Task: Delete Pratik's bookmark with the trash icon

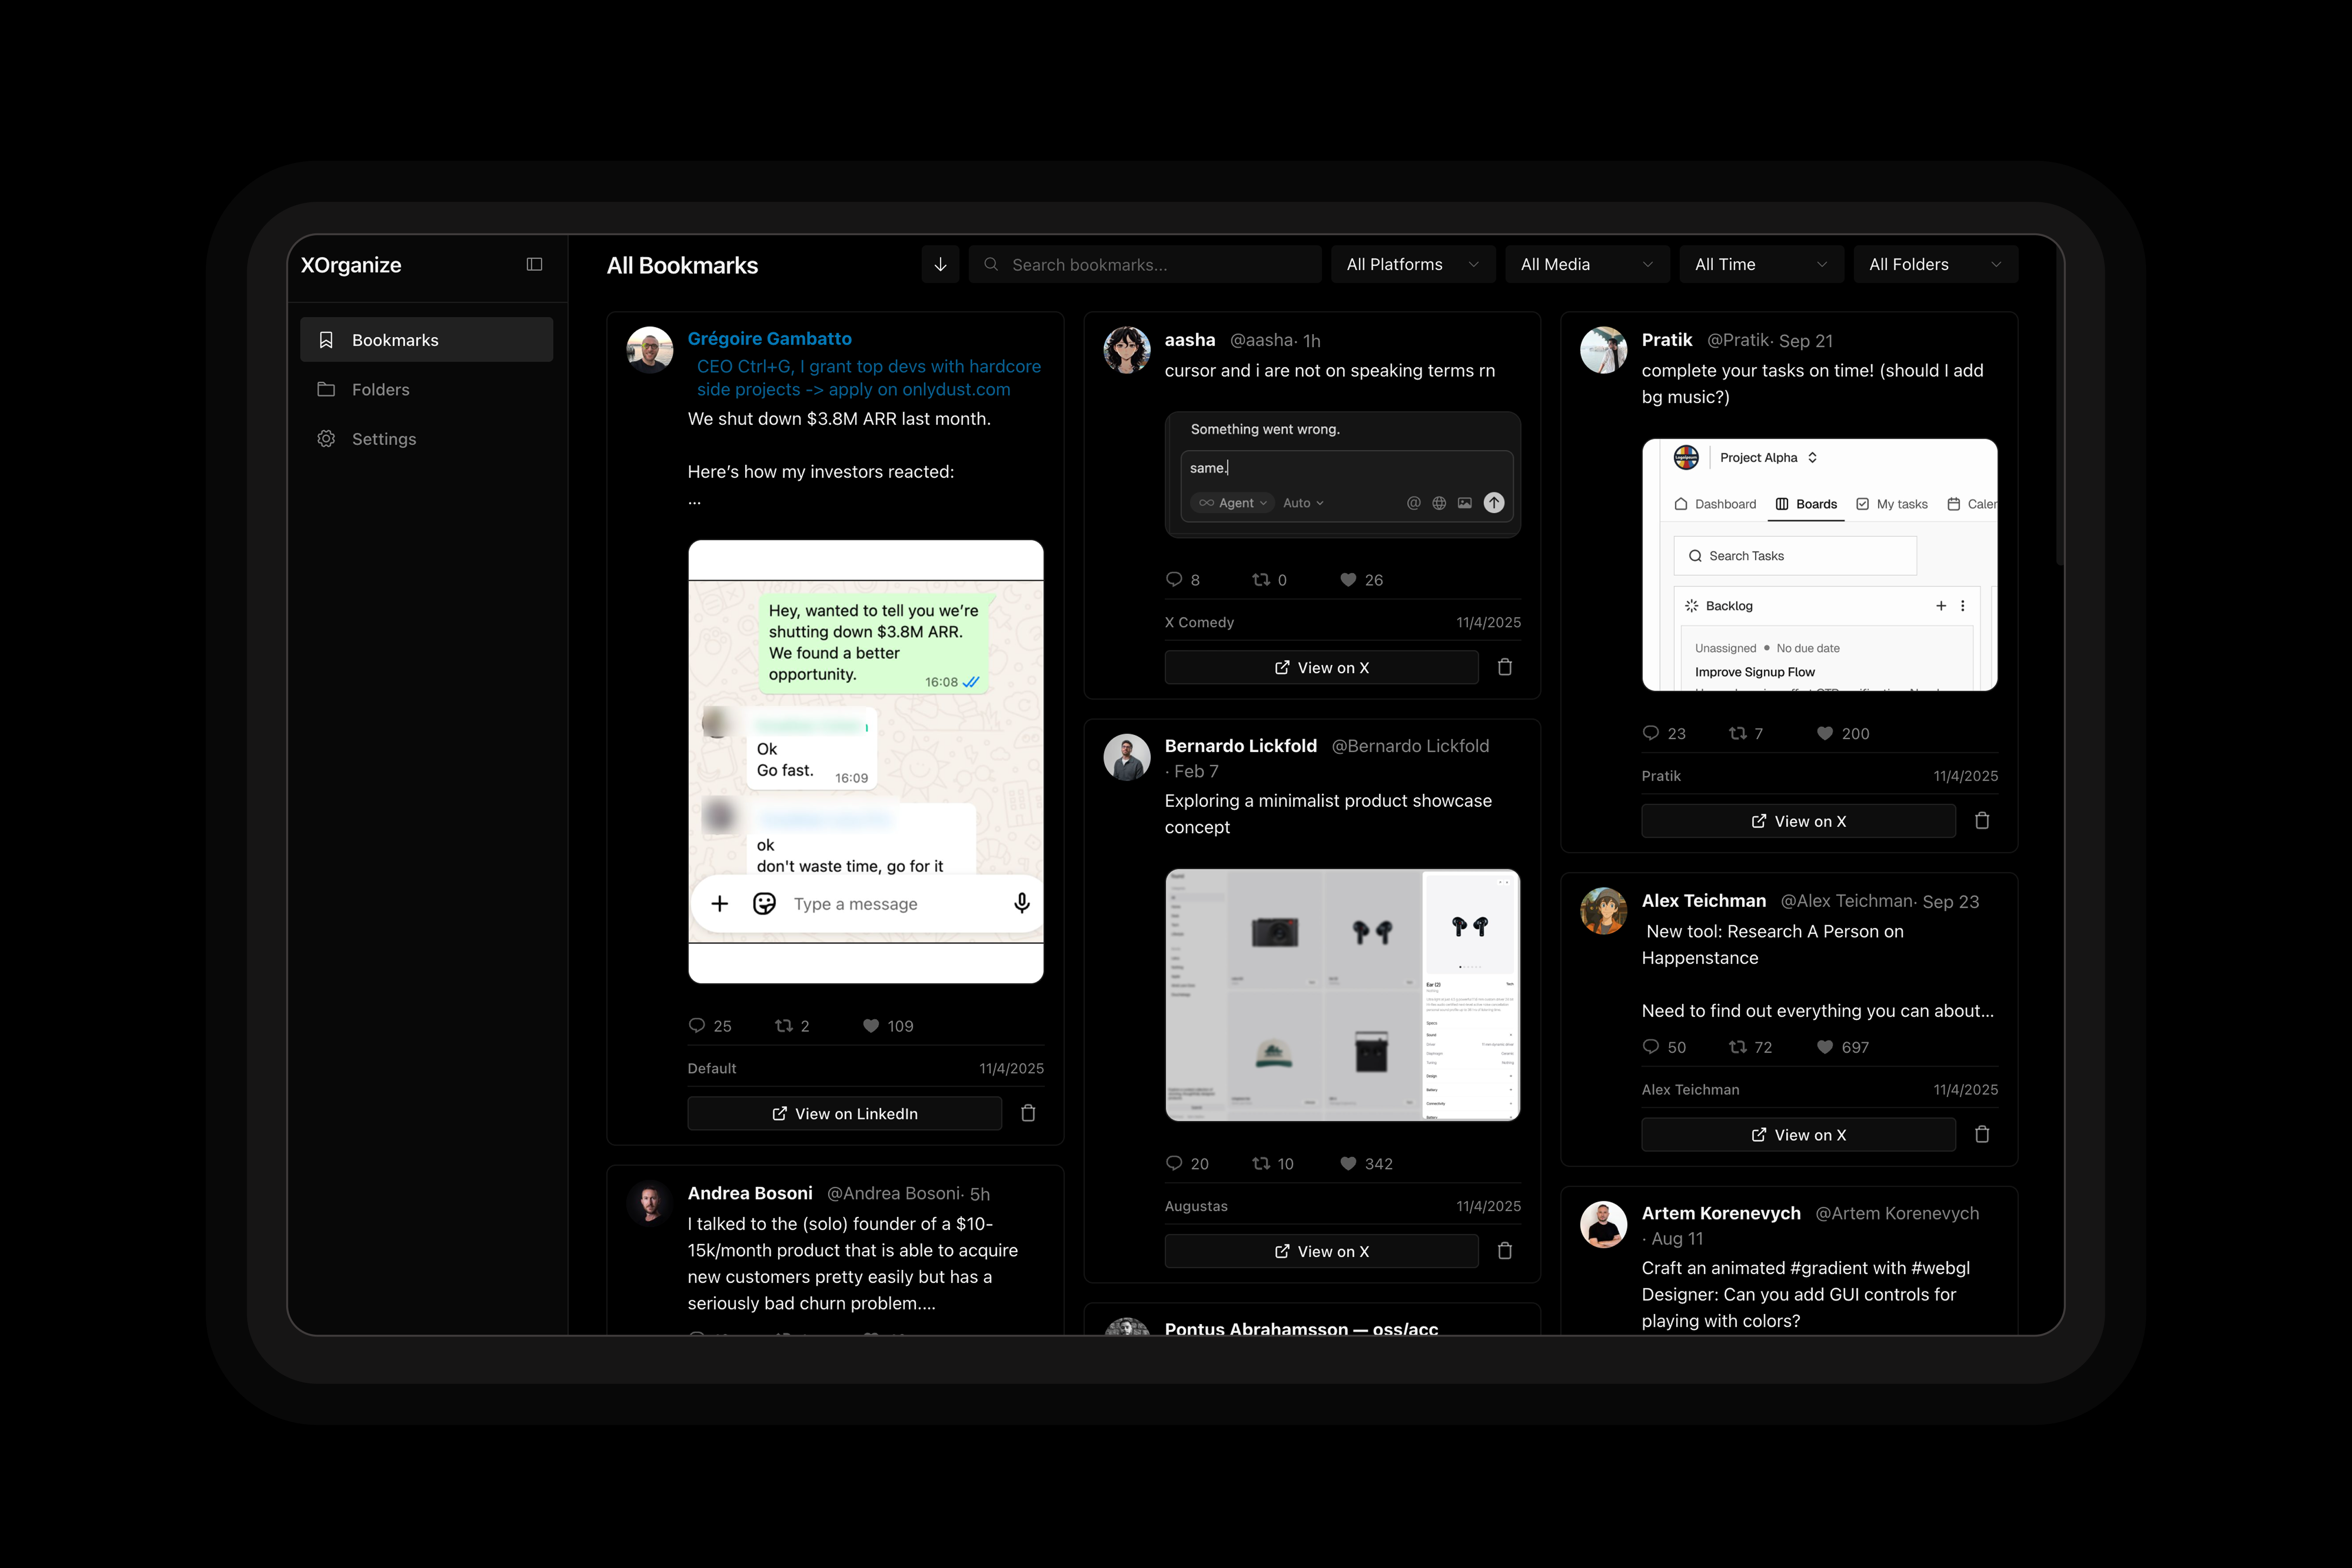Action: click(1983, 820)
